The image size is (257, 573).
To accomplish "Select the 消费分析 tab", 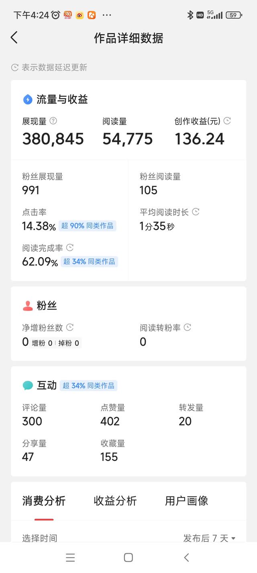I will pyautogui.click(x=44, y=501).
